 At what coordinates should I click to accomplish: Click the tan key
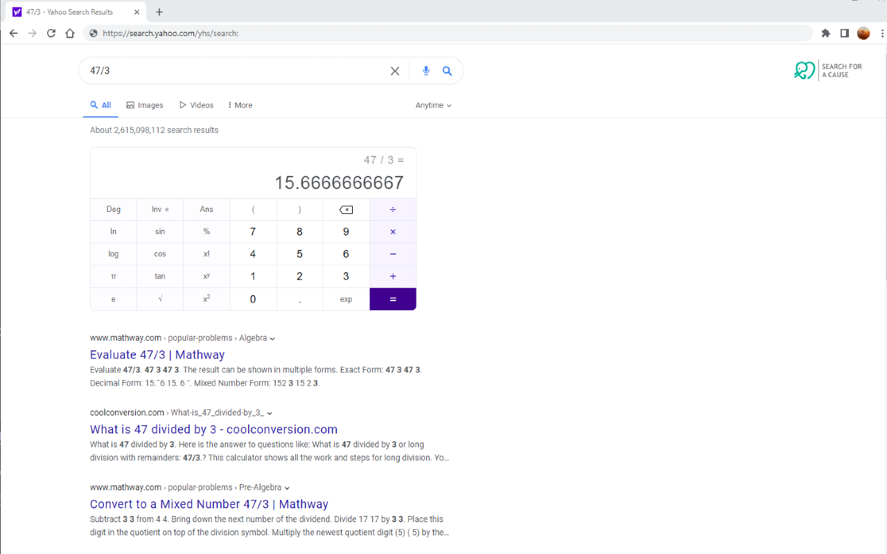[x=160, y=276]
